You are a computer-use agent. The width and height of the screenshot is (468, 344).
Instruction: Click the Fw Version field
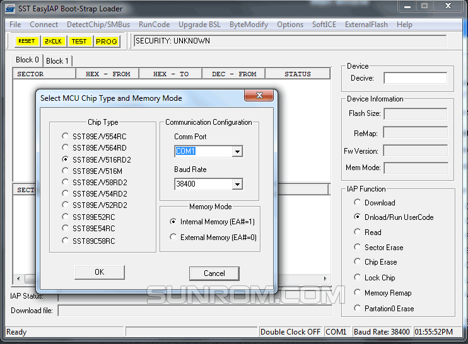coord(416,151)
